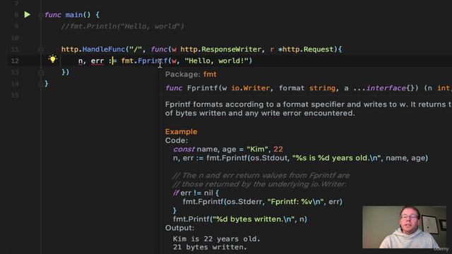Click the underlined 'err' variable on line 12
Image resolution: width=452 pixels, height=254 pixels.
97,61
